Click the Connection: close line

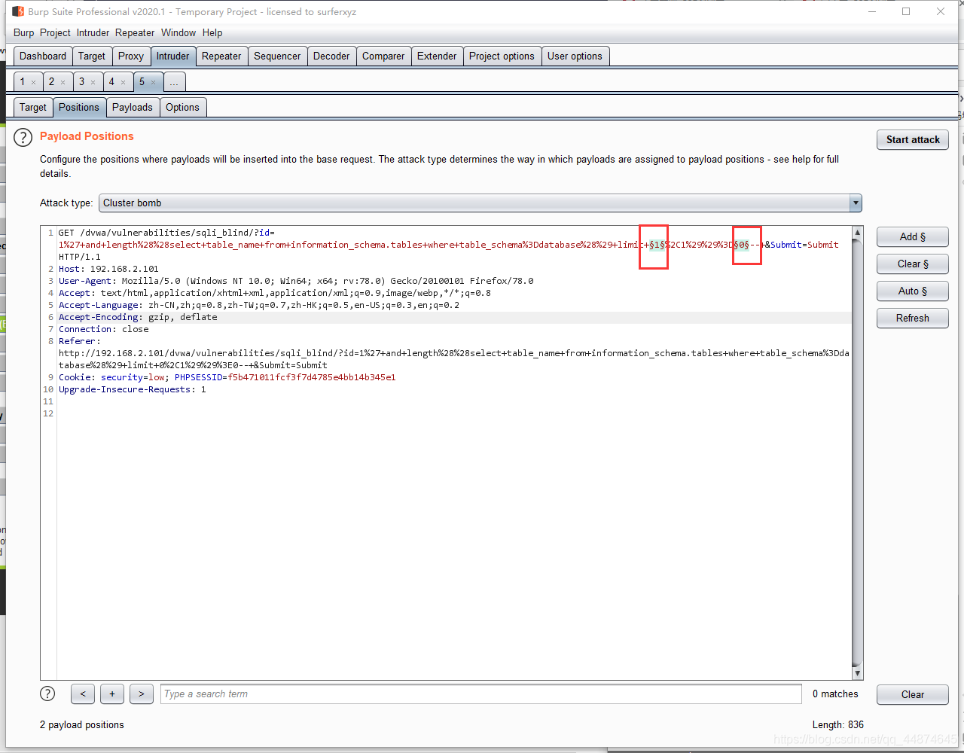click(x=104, y=329)
